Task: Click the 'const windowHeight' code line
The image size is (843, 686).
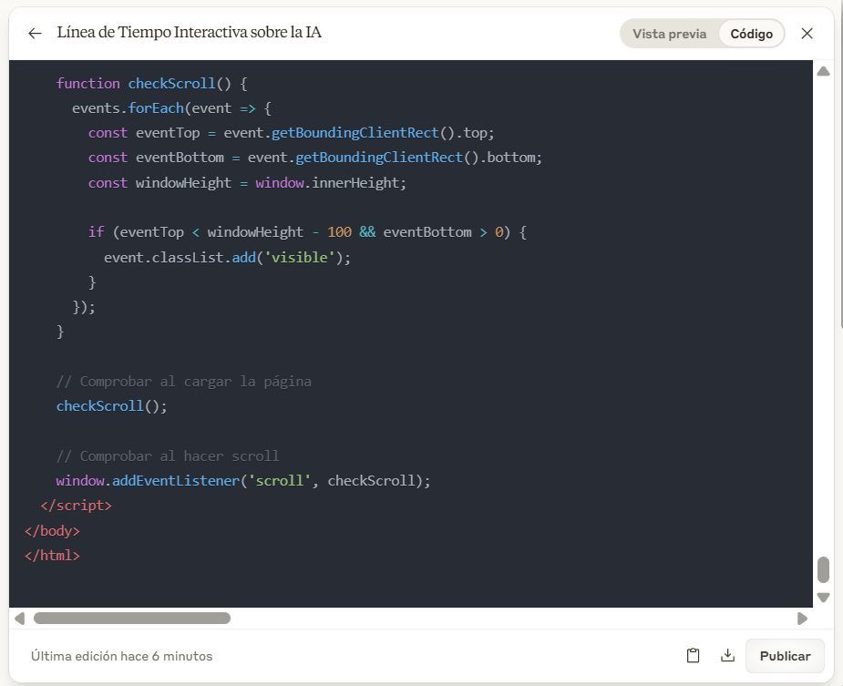Action: tap(247, 183)
